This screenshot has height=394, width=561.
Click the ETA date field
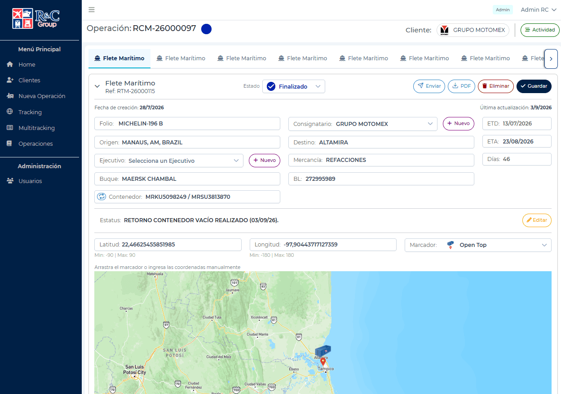coord(517,141)
